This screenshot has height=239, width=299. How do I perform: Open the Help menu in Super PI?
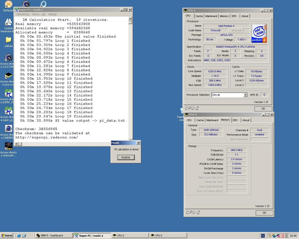click(x=52, y=14)
